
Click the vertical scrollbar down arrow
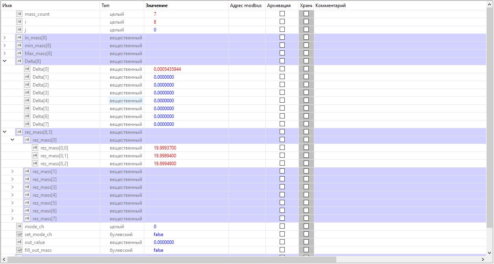pyautogui.click(x=490, y=253)
